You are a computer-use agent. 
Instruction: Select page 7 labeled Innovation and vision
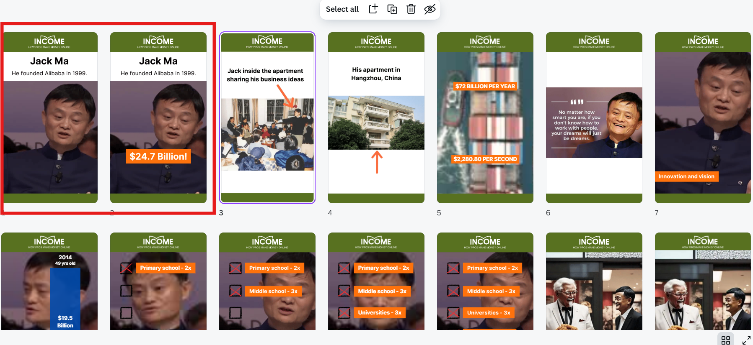pos(703,118)
